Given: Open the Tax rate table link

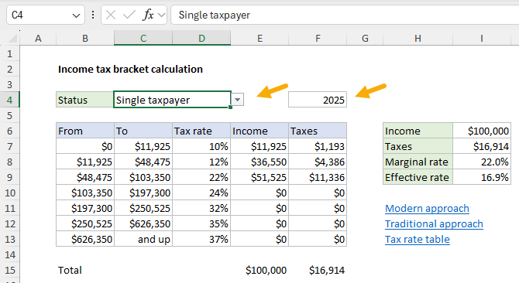Looking at the screenshot, I should pos(417,240).
